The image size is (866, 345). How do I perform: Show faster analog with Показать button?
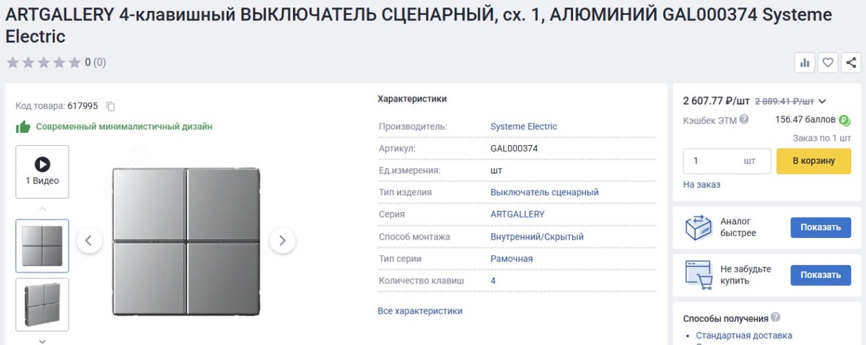(x=821, y=227)
